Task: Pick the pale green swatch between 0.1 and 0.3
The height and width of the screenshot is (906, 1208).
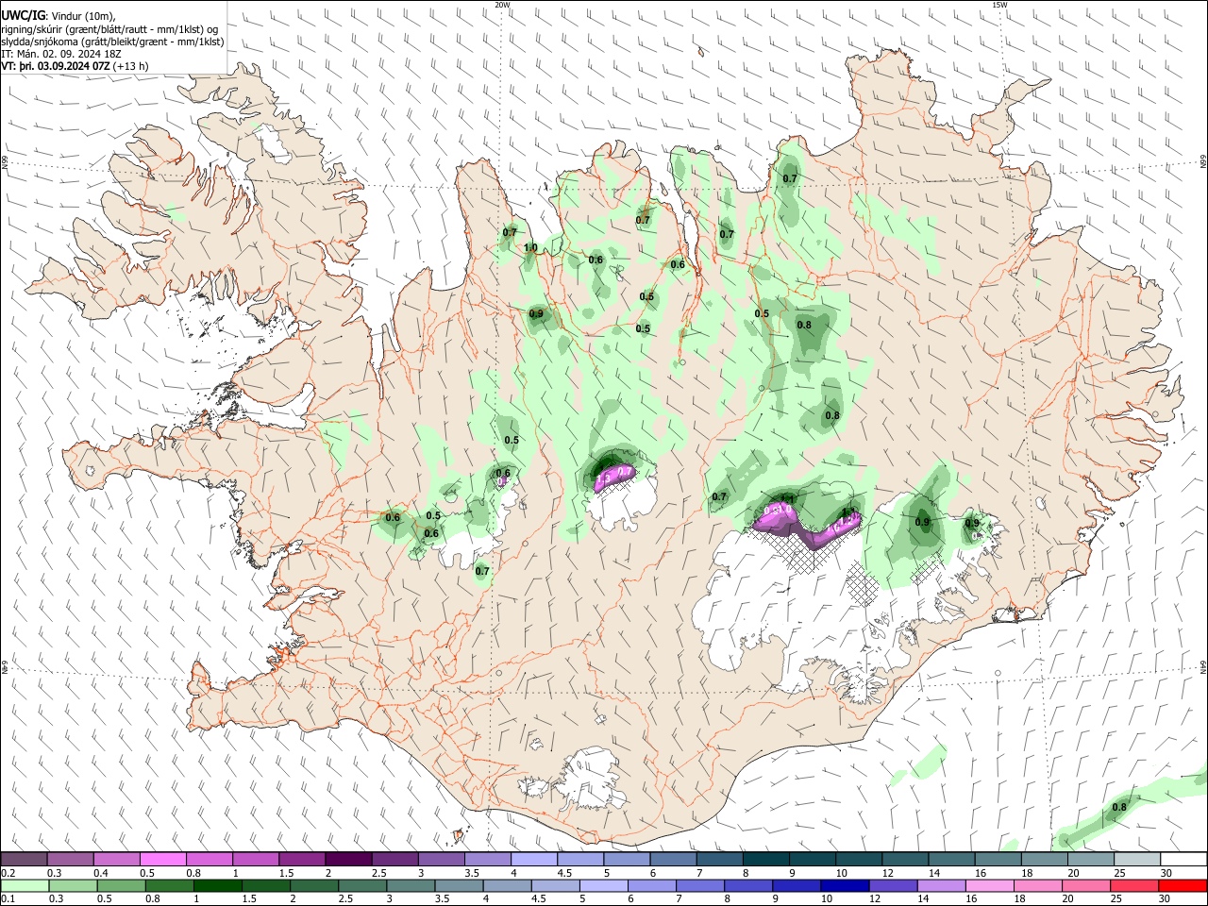Action: [24, 885]
